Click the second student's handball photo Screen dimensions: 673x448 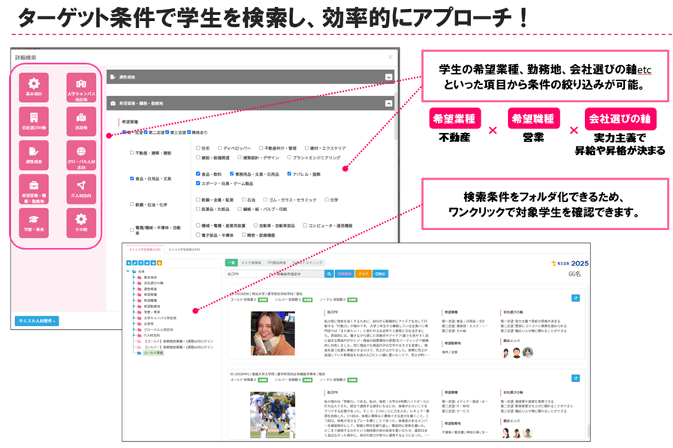tap(273, 414)
